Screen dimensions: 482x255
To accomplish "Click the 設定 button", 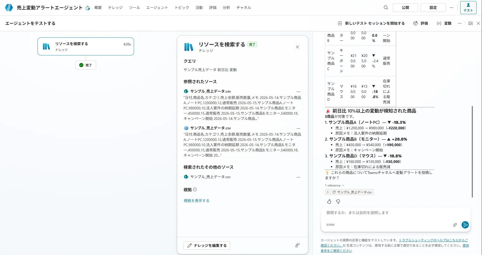I will 433,8.
